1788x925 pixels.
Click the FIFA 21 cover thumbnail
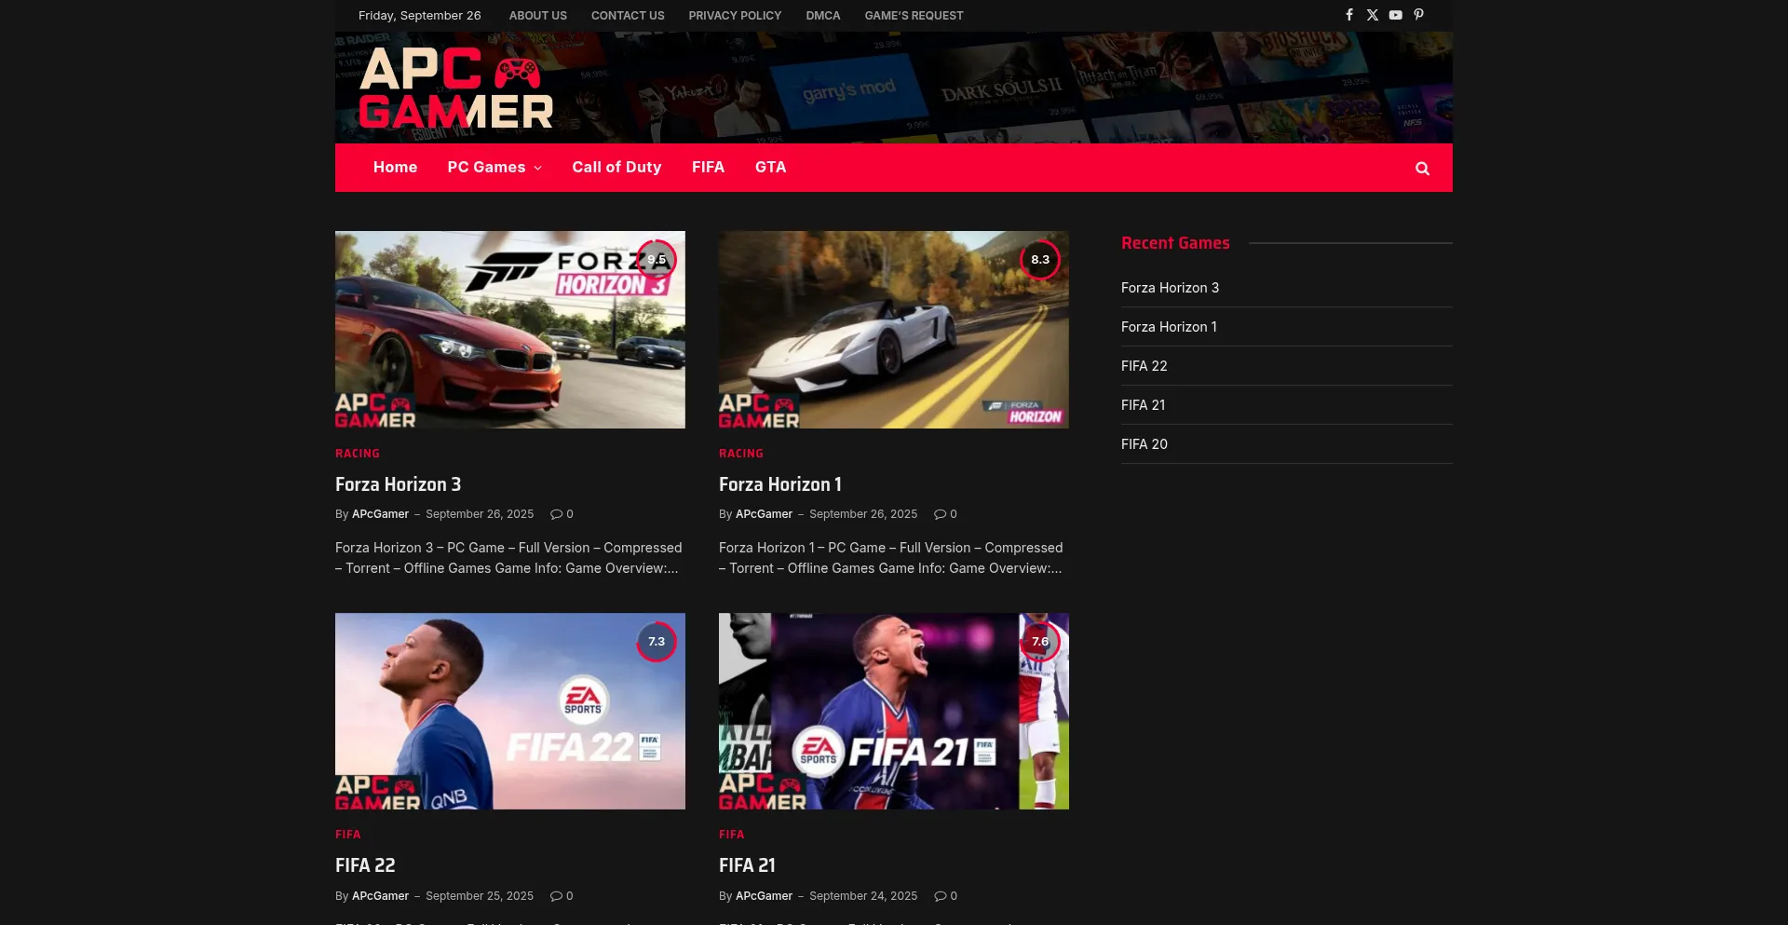(894, 711)
